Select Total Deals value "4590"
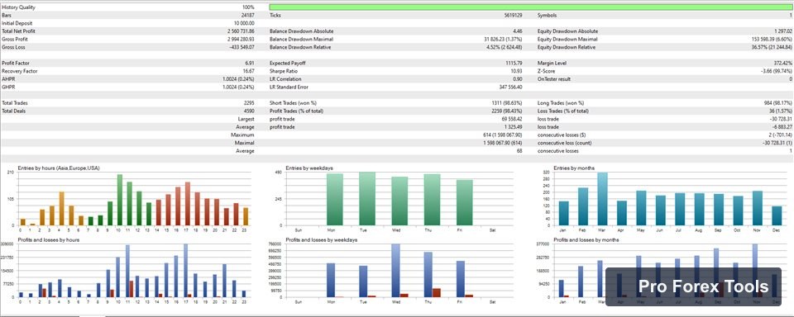The image size is (794, 317). pos(249,111)
